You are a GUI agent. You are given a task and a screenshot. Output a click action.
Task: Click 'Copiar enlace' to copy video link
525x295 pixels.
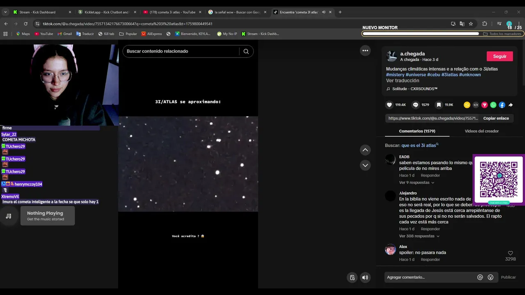(x=496, y=118)
